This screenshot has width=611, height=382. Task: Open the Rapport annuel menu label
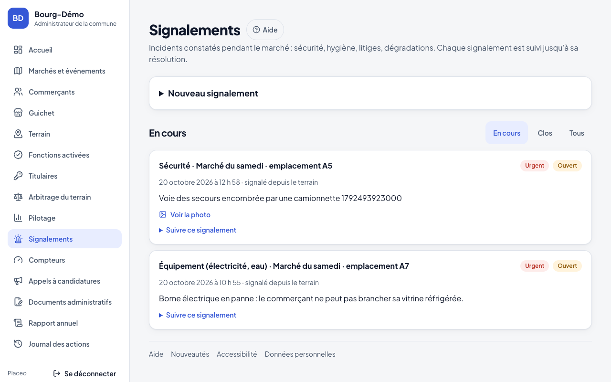53,323
